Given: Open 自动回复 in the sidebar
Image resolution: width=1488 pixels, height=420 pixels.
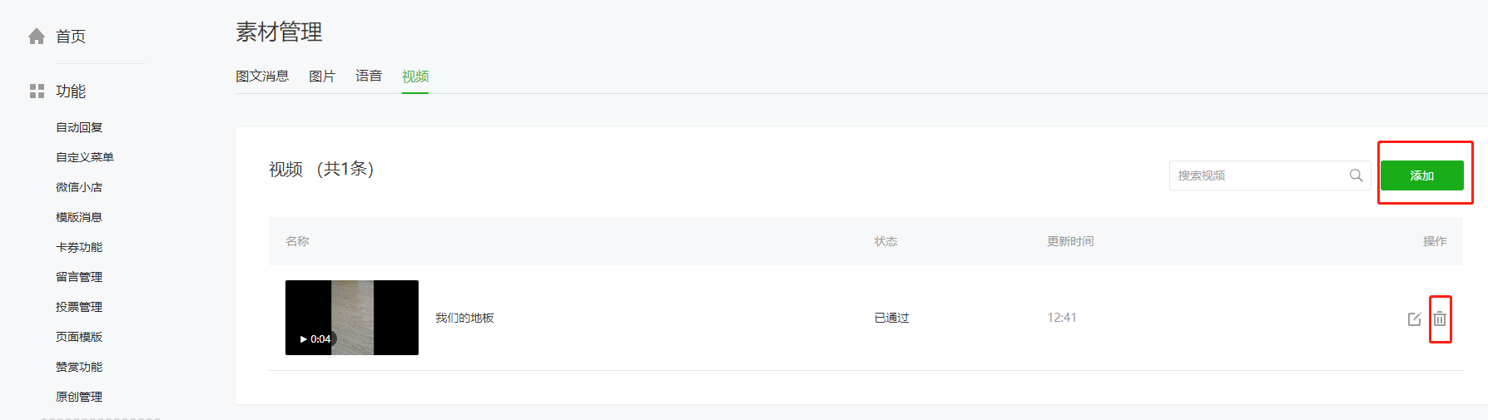Looking at the screenshot, I should coord(79,127).
